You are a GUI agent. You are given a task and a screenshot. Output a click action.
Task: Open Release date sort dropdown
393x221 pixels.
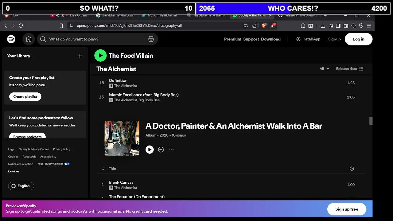click(x=350, y=69)
